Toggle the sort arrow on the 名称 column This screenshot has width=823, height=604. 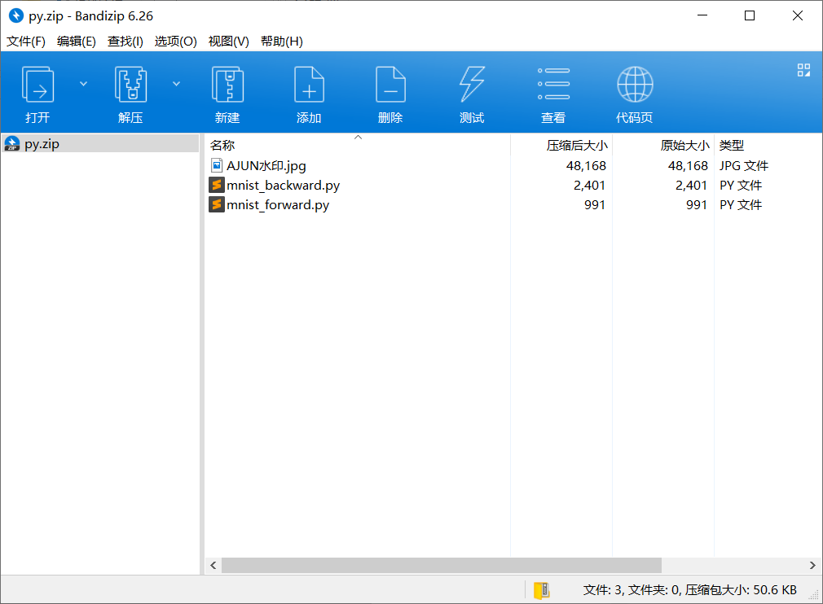pyautogui.click(x=358, y=138)
